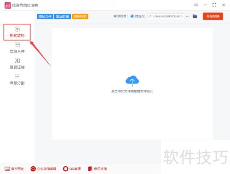Click the cloud upload icon
This screenshot has height=174, width=230.
(132, 81)
